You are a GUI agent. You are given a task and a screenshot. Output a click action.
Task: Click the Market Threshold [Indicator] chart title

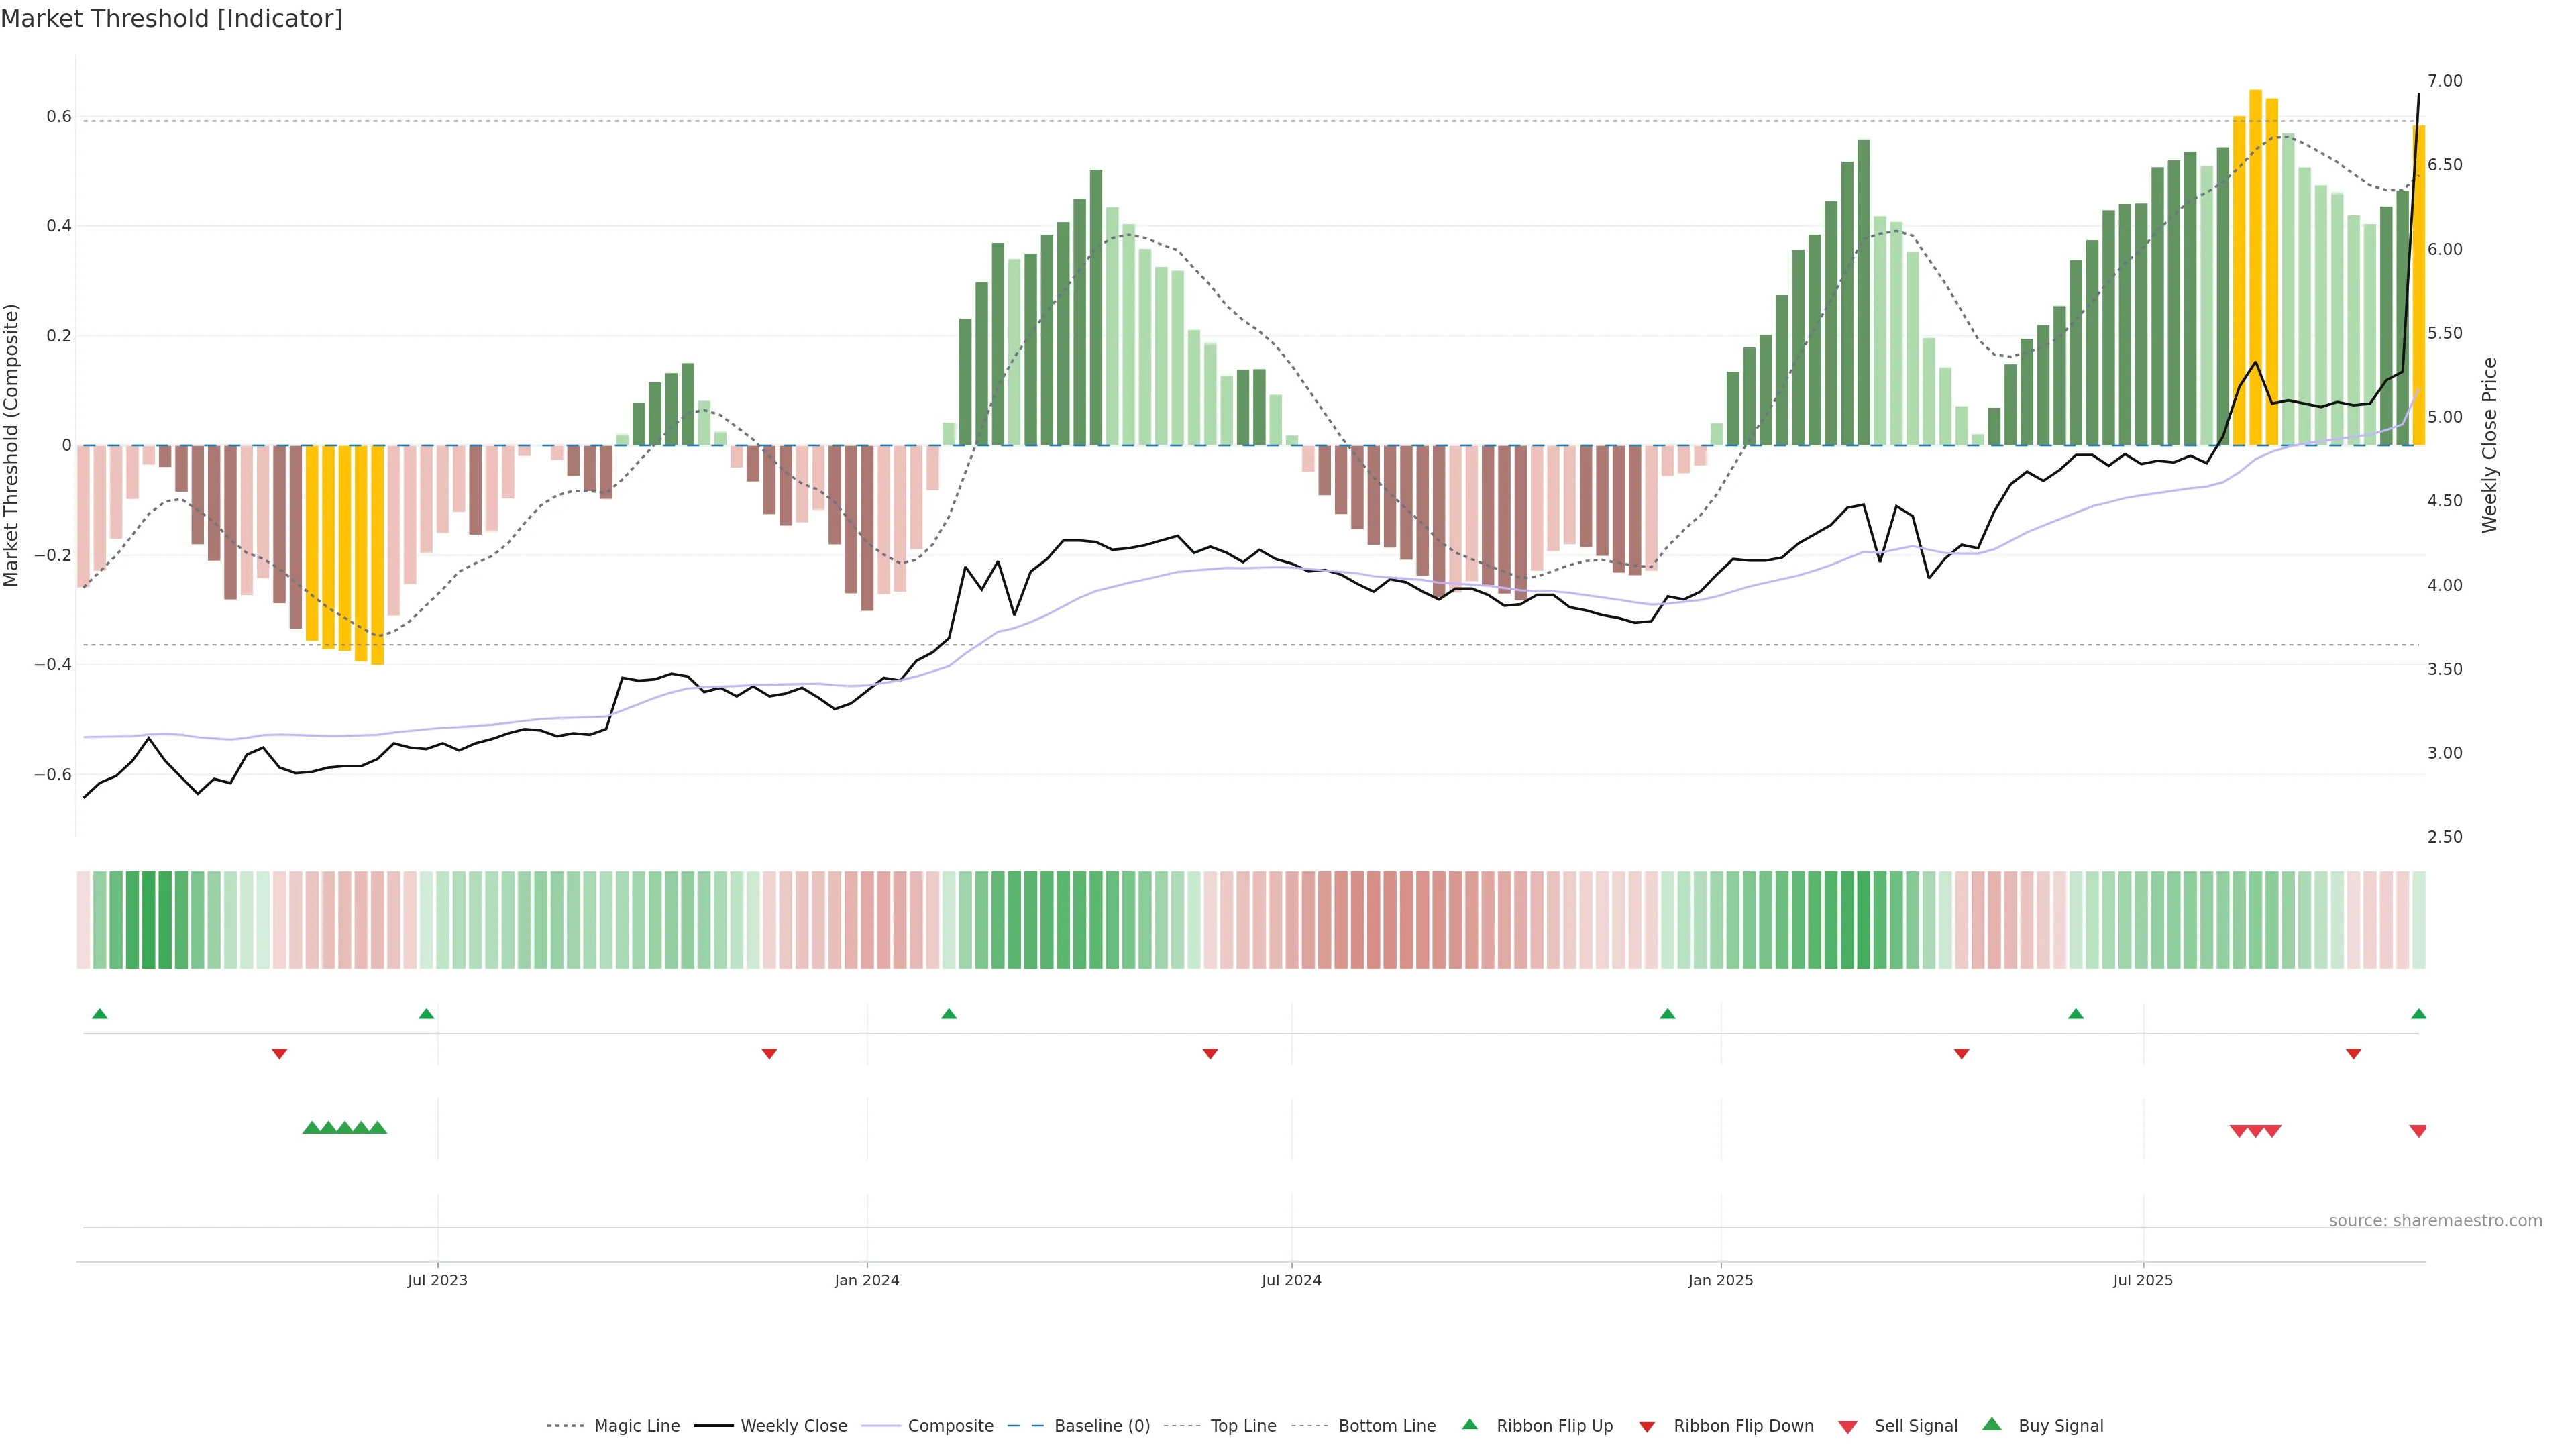171,18
